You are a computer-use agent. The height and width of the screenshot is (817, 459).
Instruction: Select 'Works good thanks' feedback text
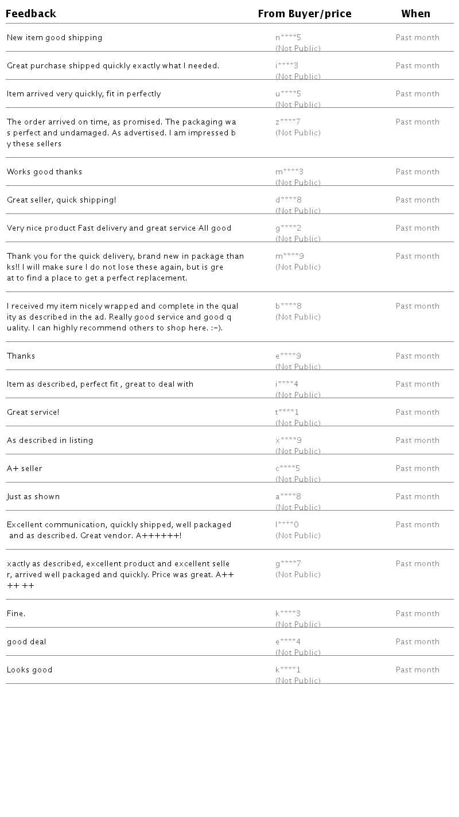[44, 172]
